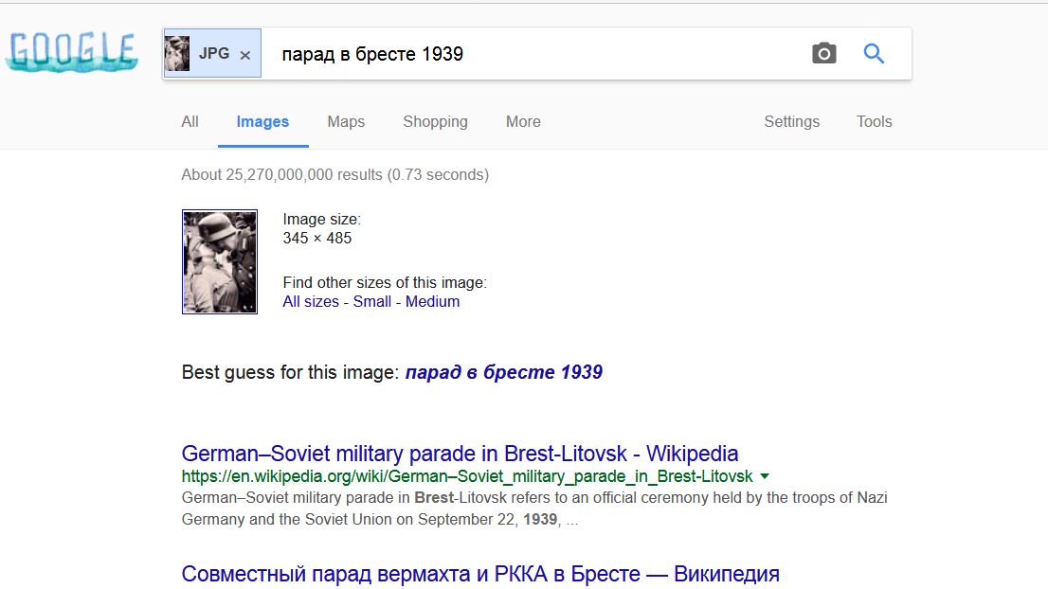The height and width of the screenshot is (589, 1048).
Task: Expand the Wikipedia result green dropdown arrow
Action: [765, 476]
